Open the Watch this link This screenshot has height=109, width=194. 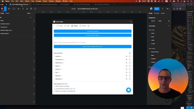72,89
